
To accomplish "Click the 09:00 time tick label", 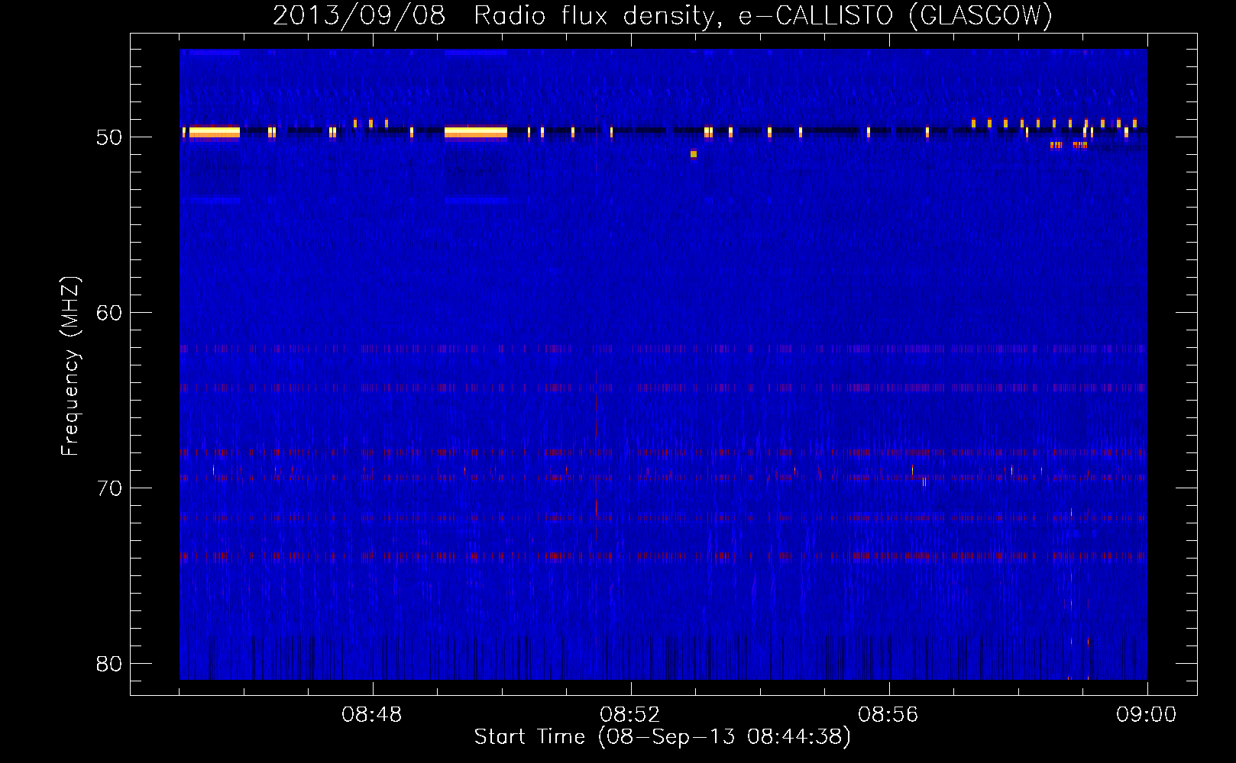I will pos(1147,715).
